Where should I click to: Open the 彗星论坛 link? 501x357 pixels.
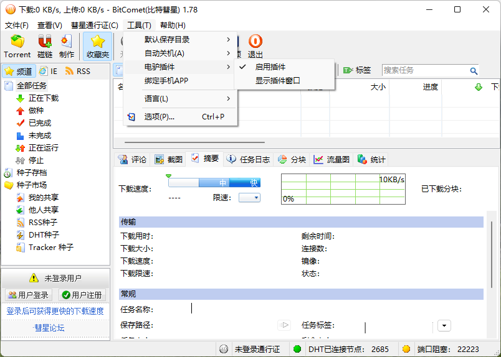pos(49,328)
